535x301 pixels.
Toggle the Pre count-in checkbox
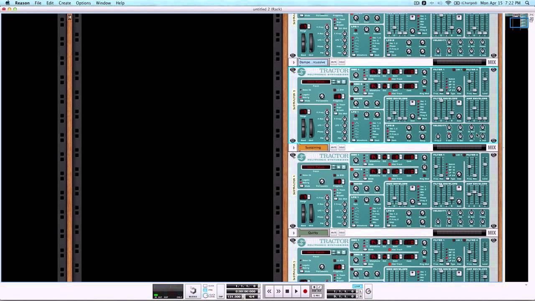pos(205,290)
